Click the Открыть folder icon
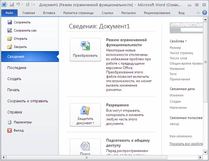 (x=9, y=38)
